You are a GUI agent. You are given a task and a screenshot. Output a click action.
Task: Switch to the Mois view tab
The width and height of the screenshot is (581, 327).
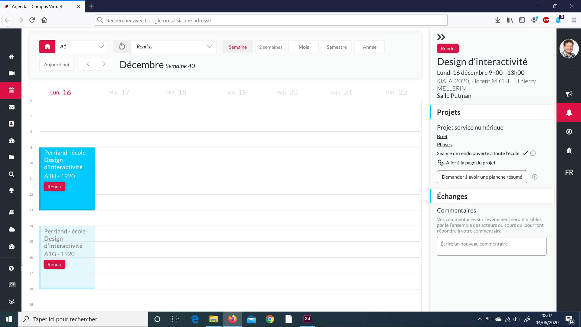tap(304, 47)
